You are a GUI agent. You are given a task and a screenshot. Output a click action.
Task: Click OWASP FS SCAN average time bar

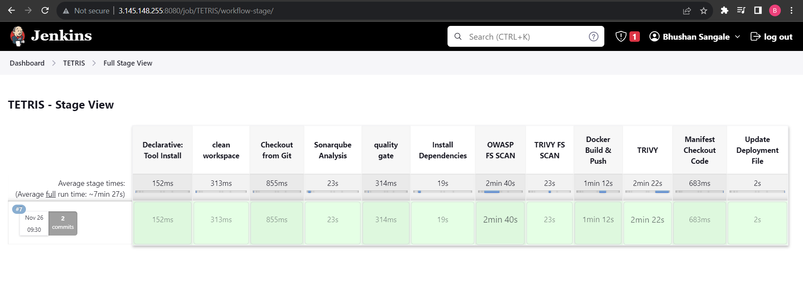point(501,192)
